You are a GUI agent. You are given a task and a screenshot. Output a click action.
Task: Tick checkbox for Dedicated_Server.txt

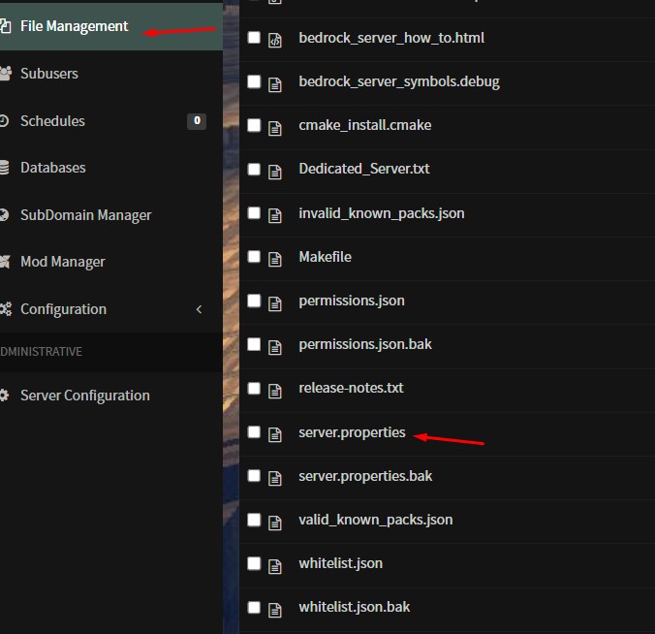254,170
